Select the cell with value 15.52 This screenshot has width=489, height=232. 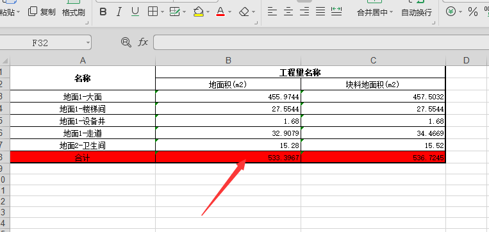tap(373, 145)
